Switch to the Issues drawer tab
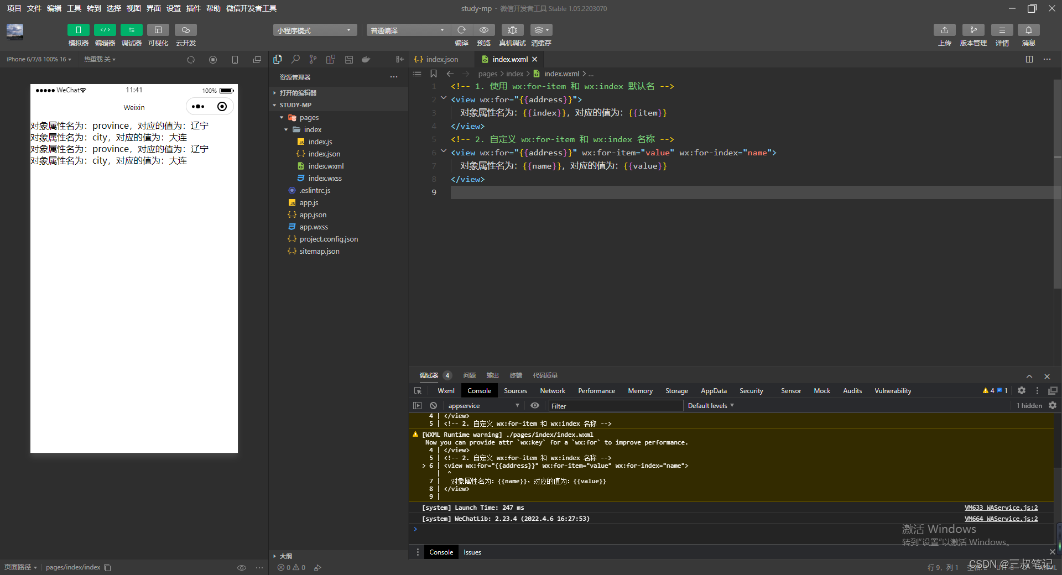This screenshot has height=575, width=1062. point(472,552)
